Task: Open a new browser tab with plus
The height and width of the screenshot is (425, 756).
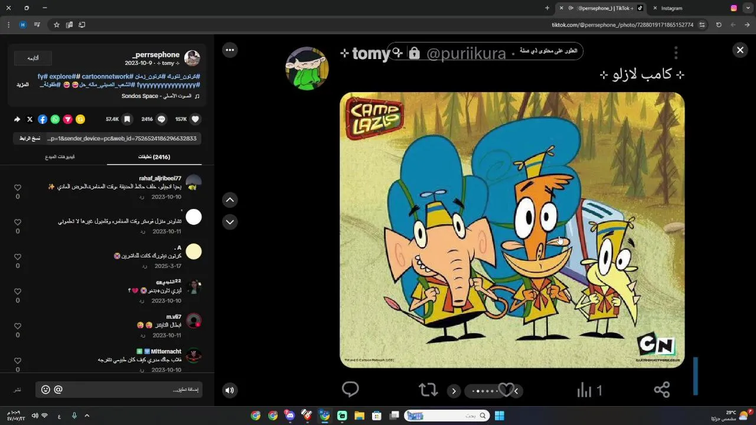Action: (x=547, y=8)
